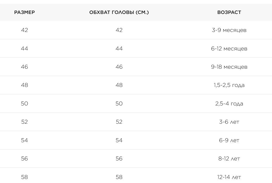
Task: Click size 42 in the РАЗМЕР column
Action: 24,30
